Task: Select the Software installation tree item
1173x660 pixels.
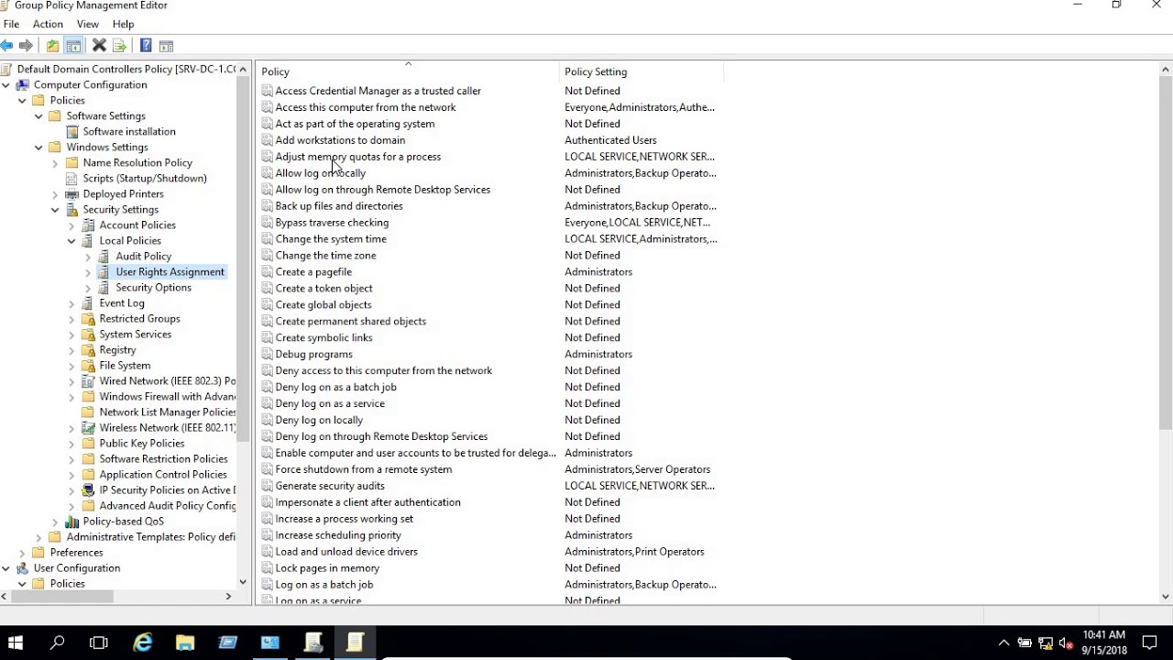Action: click(129, 131)
